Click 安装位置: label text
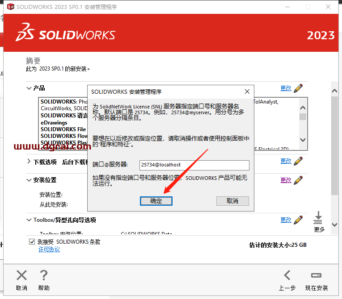 (x=51, y=195)
